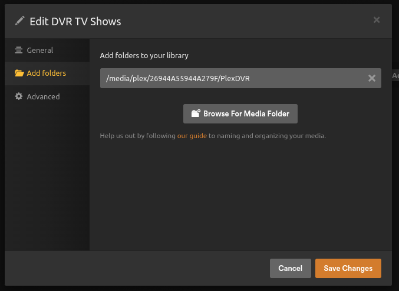Remove the /media/plex PlexDVR folder path
This screenshot has height=291, width=399.
[372, 78]
